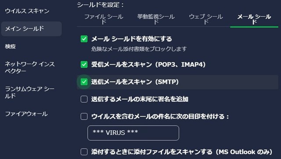Image resolution: width=281 pixels, height=159 pixels.
Task: Click the メール シールドを有効にする label text
Action: click(132, 39)
